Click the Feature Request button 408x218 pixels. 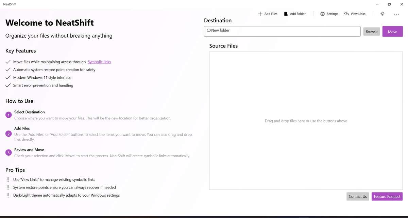(x=387, y=196)
